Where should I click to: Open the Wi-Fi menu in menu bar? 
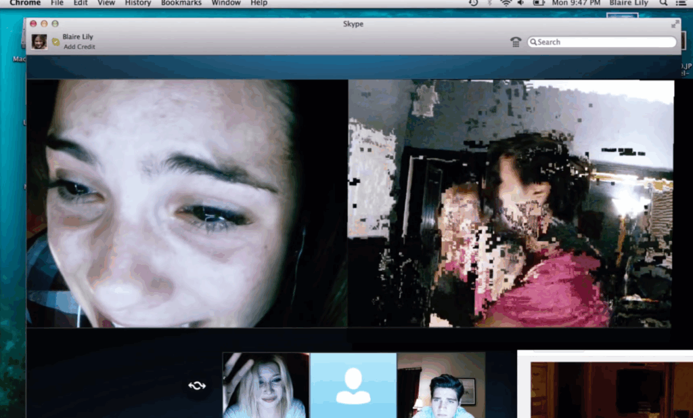click(x=505, y=3)
